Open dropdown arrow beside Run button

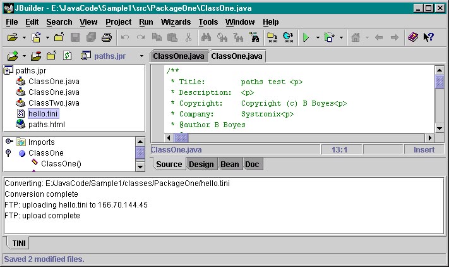(318, 38)
